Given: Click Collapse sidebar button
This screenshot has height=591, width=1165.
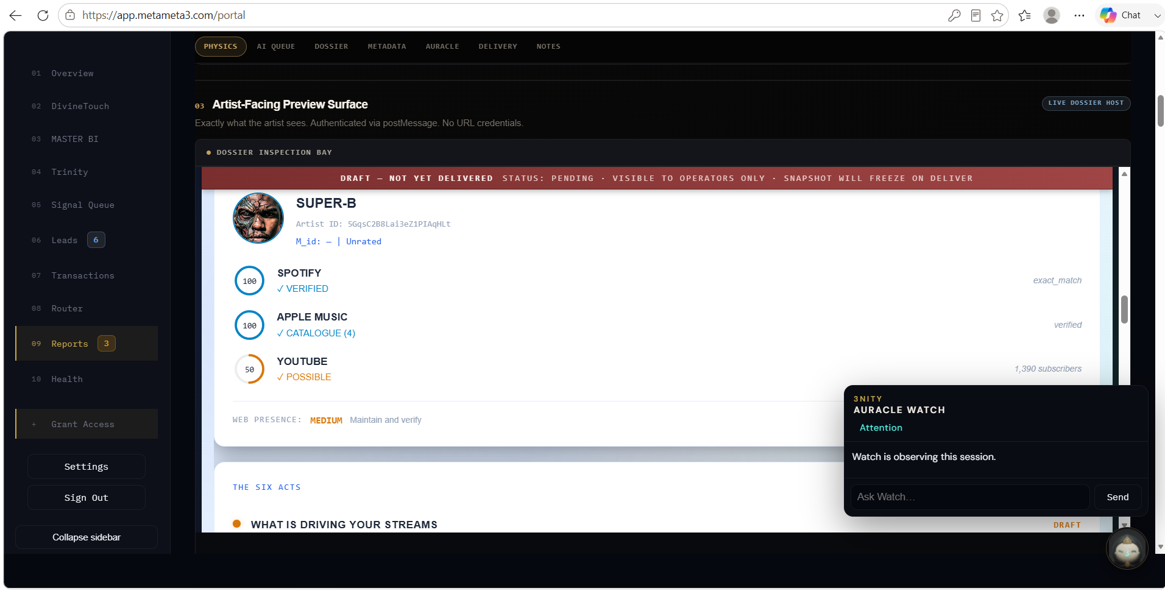Looking at the screenshot, I should 87,537.
